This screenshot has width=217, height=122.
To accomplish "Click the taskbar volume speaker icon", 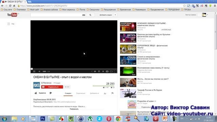I will [199, 119].
